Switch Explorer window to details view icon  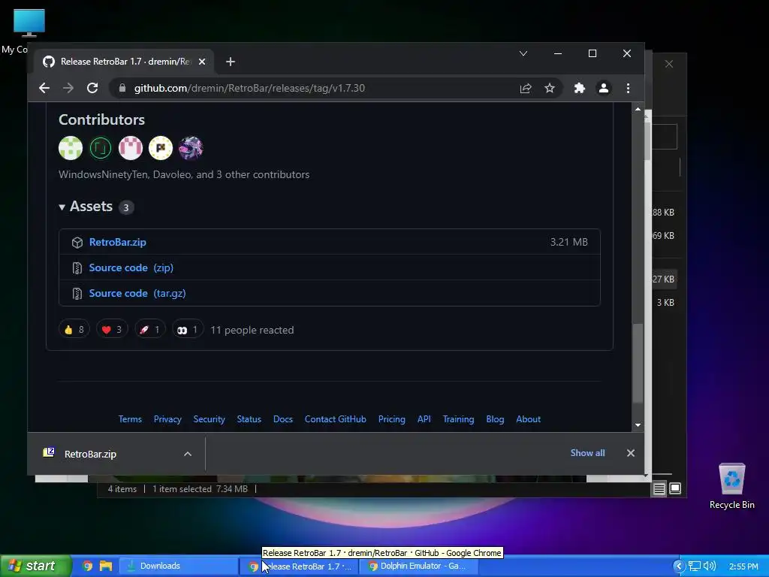(659, 488)
